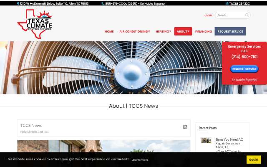Open the TCCS News RSS feed icon

click(x=185, y=127)
